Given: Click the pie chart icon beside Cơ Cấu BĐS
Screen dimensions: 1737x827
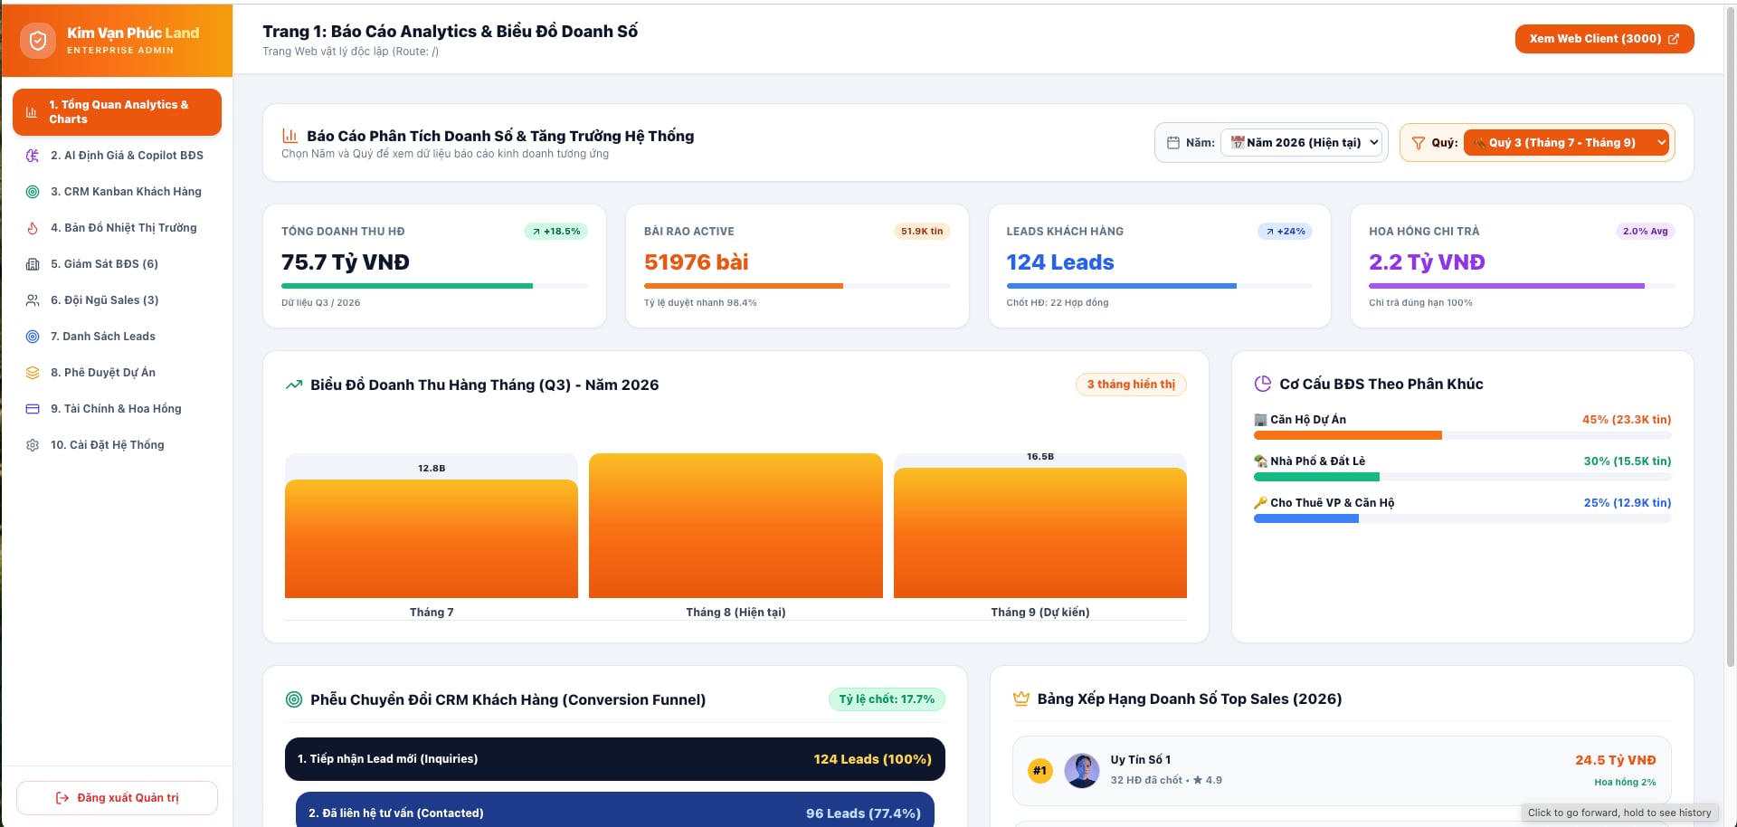Looking at the screenshot, I should point(1263,384).
